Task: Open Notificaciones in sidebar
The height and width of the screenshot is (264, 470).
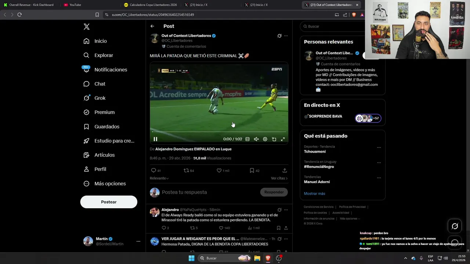Action: [x=105, y=70]
